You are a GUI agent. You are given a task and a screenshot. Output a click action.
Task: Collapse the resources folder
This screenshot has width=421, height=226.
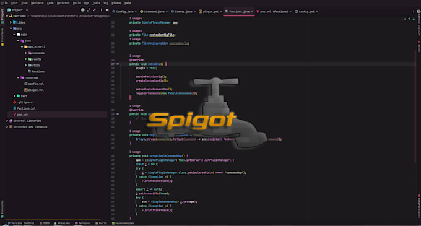pyautogui.click(x=18, y=78)
